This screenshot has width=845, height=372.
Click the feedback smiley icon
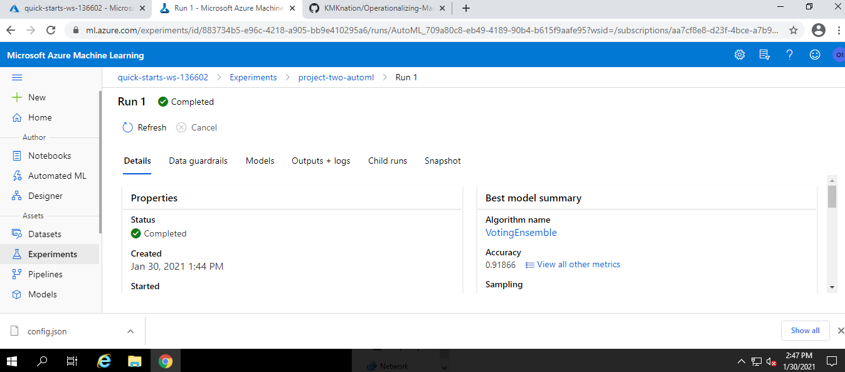tap(815, 55)
